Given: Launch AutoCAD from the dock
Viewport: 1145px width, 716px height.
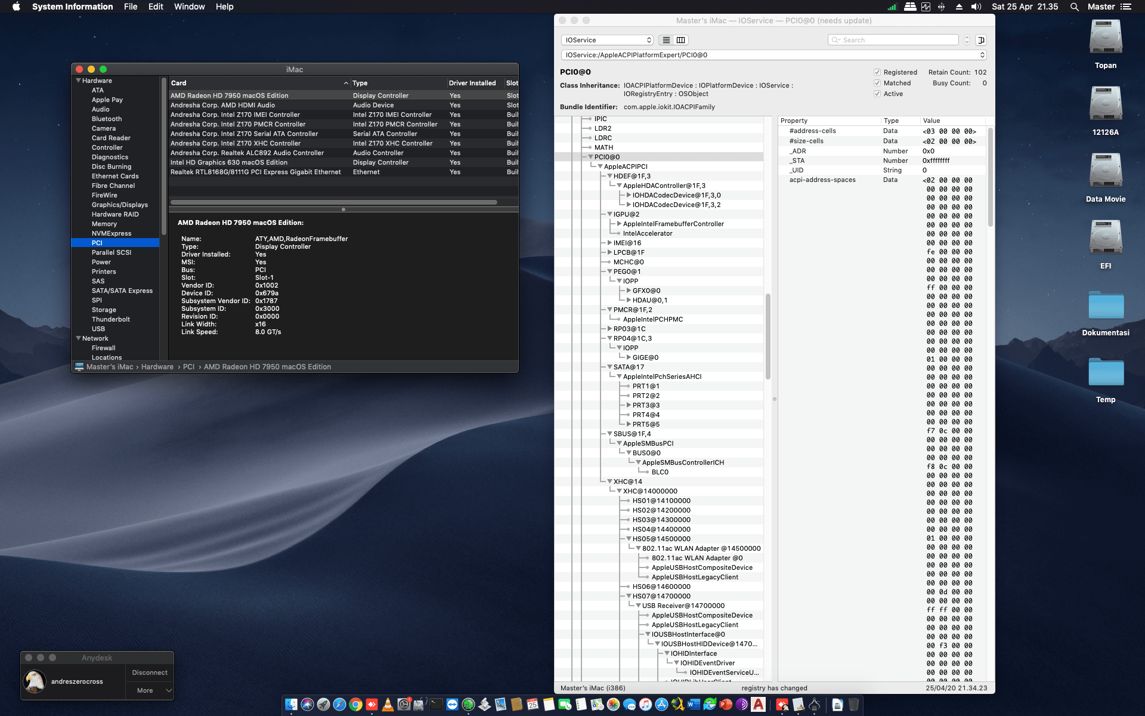Looking at the screenshot, I should point(758,705).
